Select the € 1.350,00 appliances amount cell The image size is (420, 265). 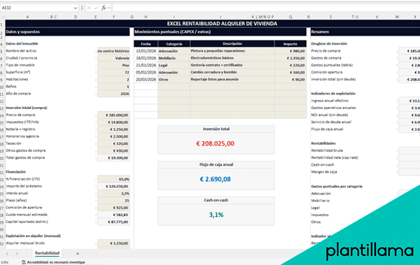290,58
